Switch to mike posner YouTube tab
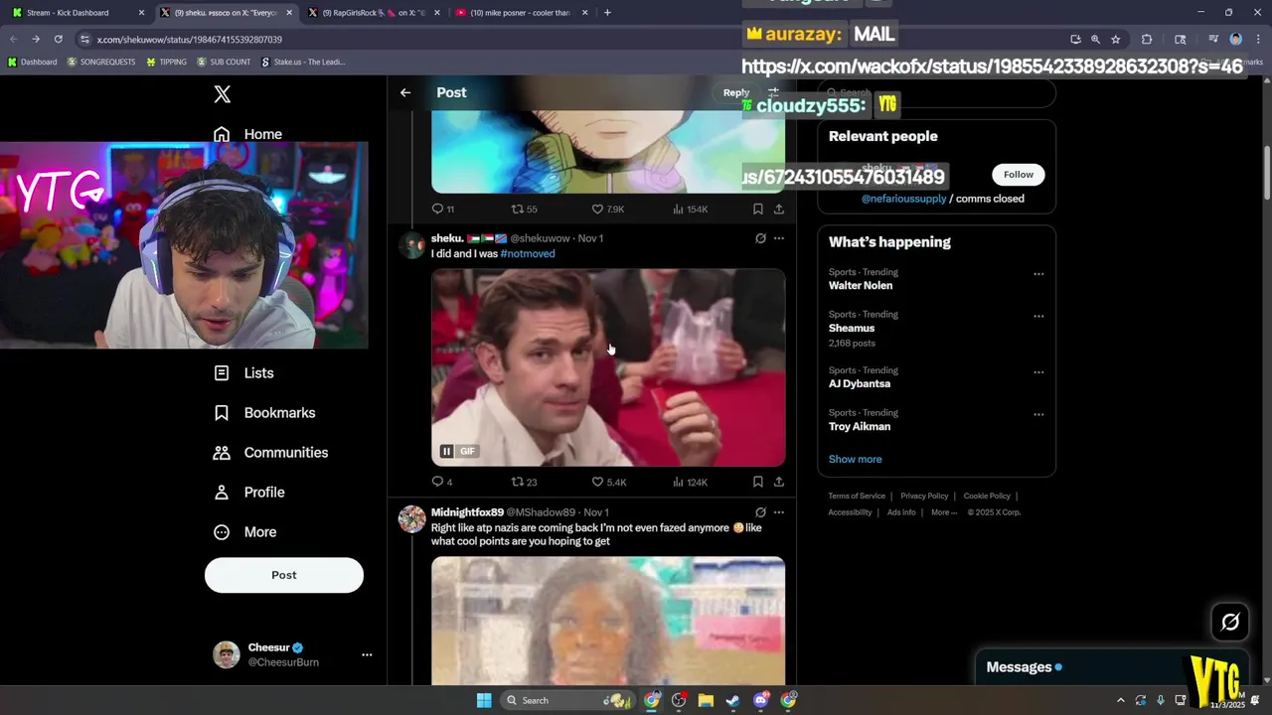This screenshot has width=1272, height=715. [x=520, y=13]
